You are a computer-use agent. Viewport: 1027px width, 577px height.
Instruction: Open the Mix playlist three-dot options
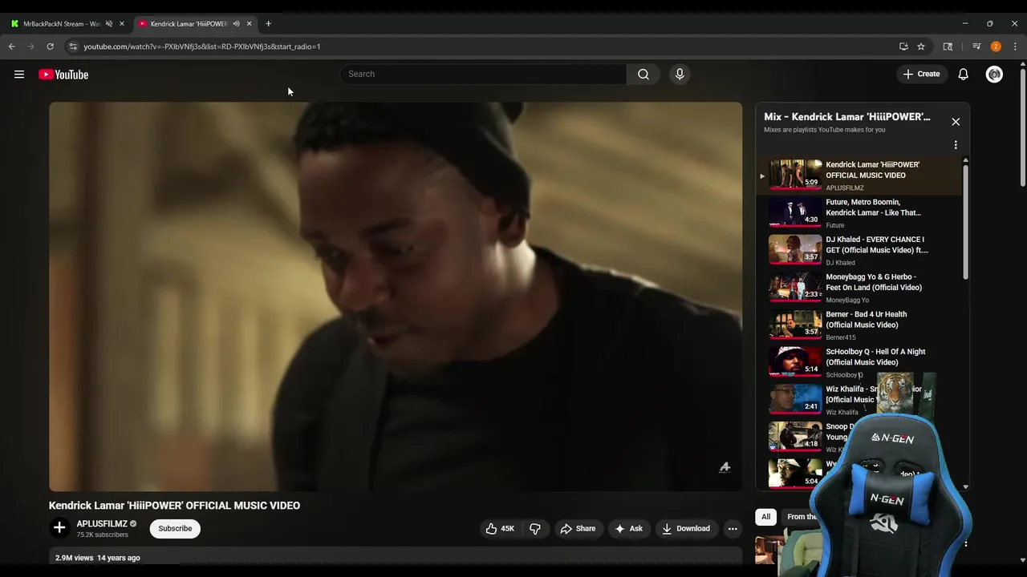956,145
